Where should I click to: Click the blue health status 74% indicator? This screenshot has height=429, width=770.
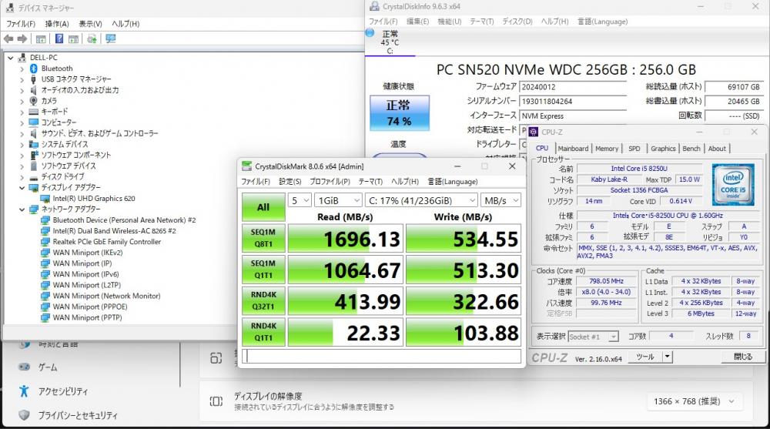(x=398, y=112)
